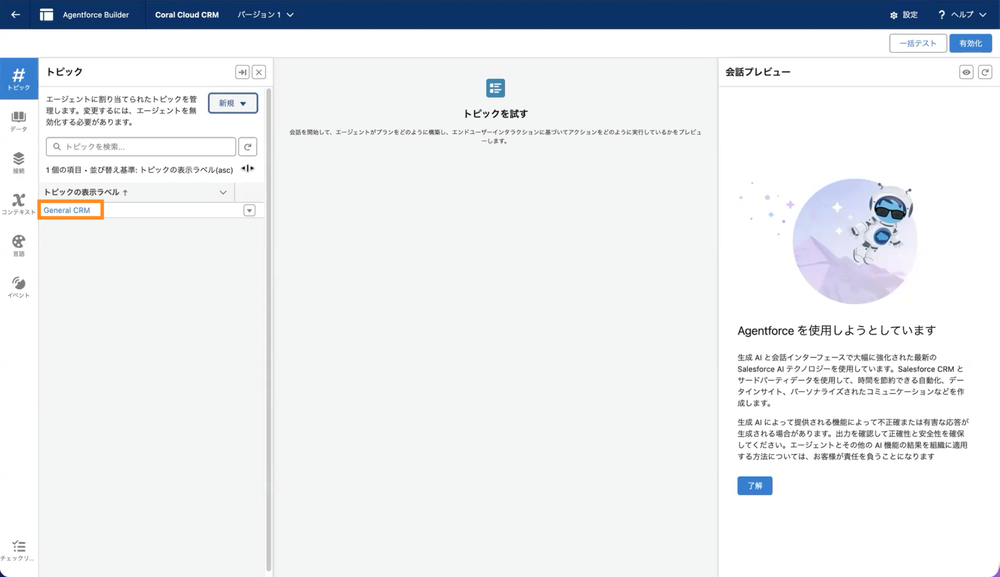This screenshot has width=1000, height=577.
Task: Open the 接続 sidebar tab
Action: point(19,162)
